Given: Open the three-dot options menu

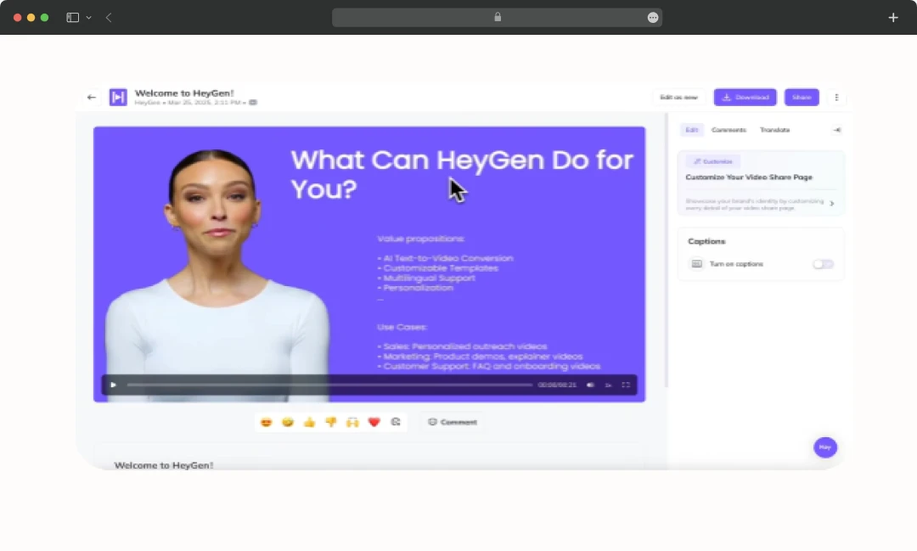Looking at the screenshot, I should [836, 97].
